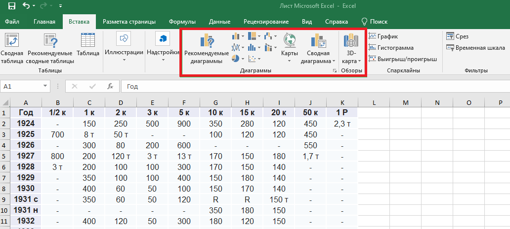Select column D header
510x229 pixels.
(121, 103)
